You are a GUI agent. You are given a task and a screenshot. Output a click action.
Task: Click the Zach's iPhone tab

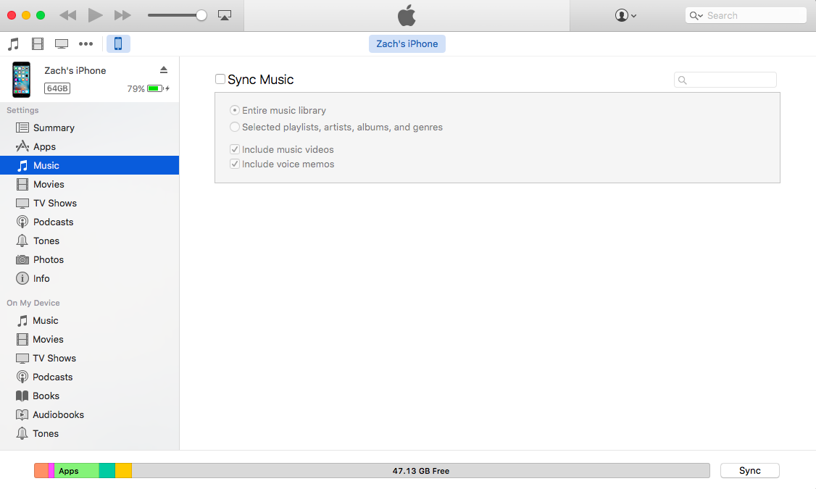coord(407,43)
